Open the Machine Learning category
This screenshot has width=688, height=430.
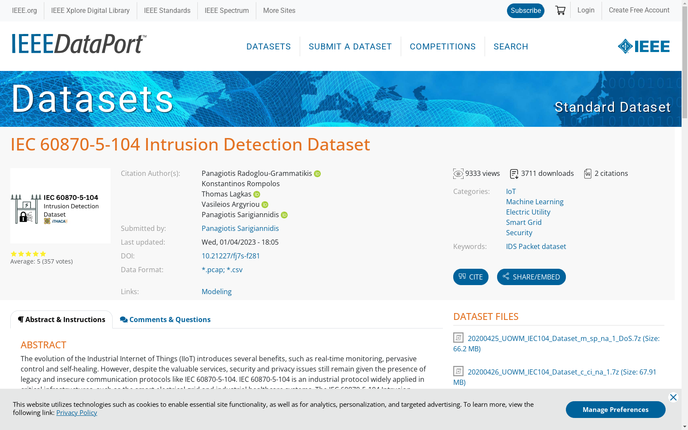coord(535,202)
